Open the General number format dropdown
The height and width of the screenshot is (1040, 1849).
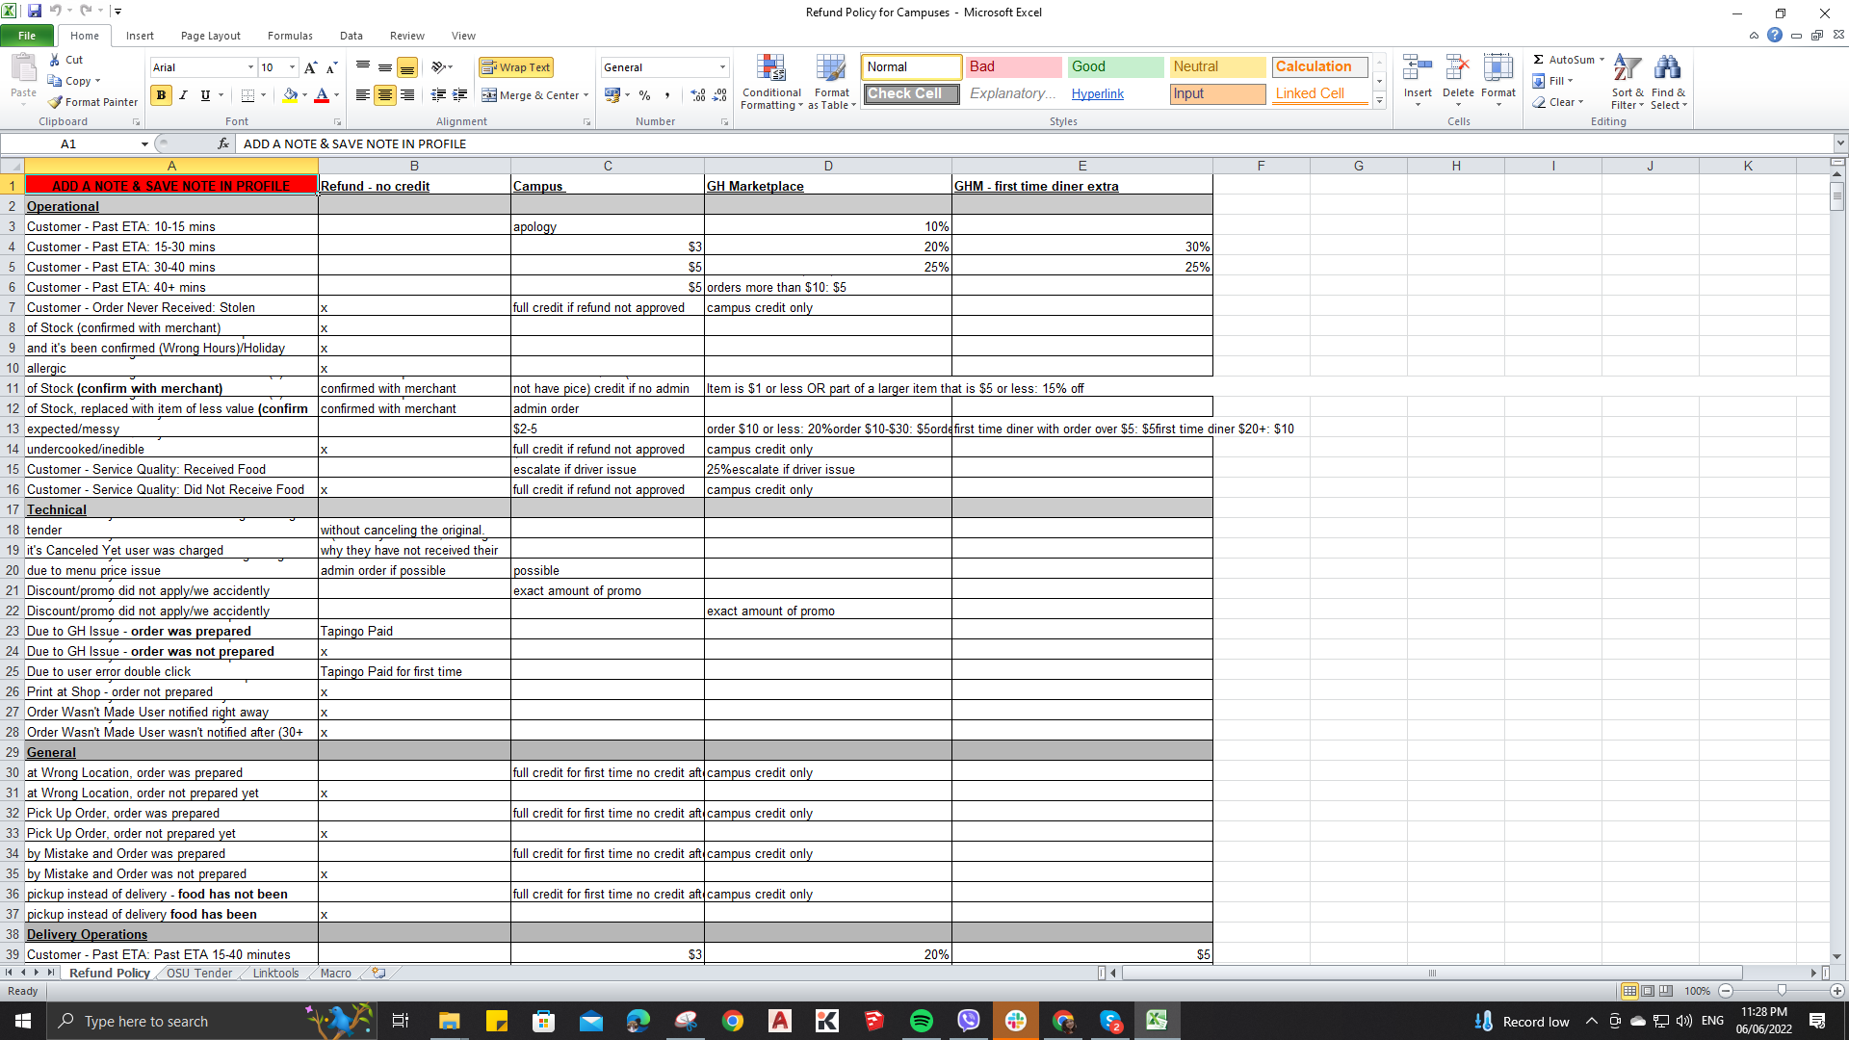722,67
